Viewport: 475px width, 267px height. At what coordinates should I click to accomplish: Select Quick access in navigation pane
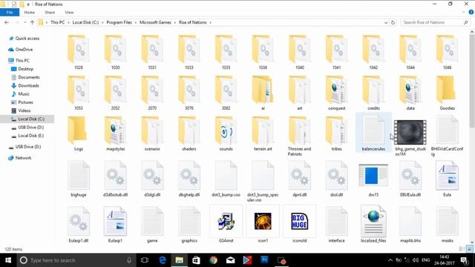pyautogui.click(x=27, y=39)
